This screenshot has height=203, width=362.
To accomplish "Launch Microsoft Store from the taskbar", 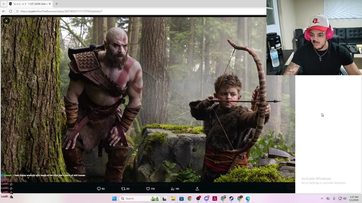I will click(x=181, y=198).
